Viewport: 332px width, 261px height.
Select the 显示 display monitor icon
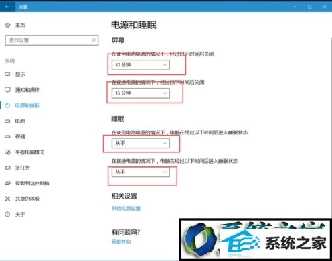pyautogui.click(x=7, y=74)
